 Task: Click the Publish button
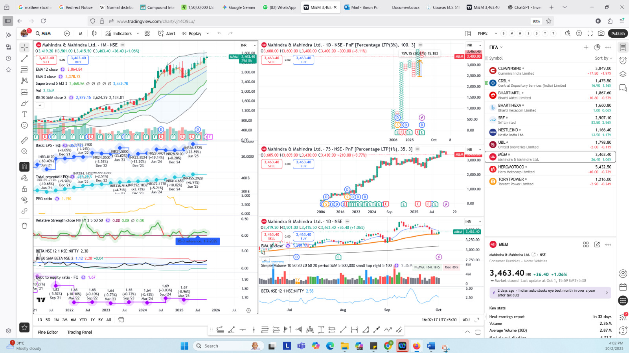[618, 33]
